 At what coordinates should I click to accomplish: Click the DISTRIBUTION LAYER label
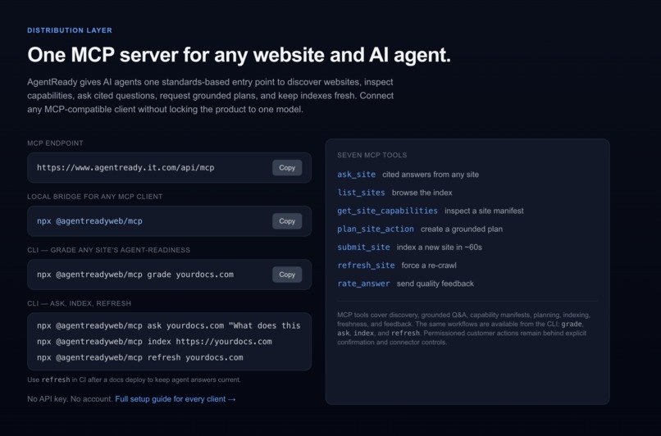(x=70, y=30)
